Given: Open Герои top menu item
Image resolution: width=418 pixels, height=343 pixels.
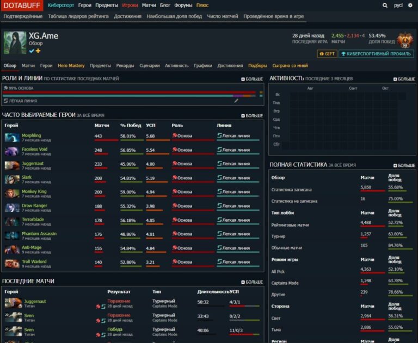Looking at the screenshot, I should [x=85, y=5].
